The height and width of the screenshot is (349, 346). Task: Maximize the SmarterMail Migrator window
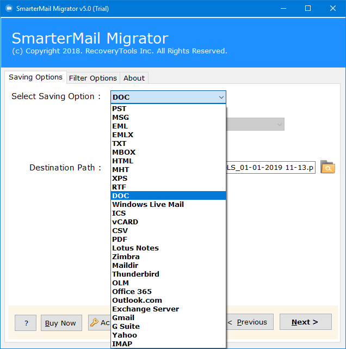click(308, 9)
